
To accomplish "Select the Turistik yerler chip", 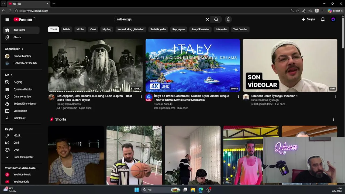I will tap(158, 29).
